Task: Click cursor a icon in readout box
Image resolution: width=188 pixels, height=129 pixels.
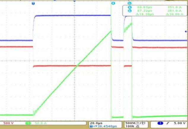Action: coord(129,7)
